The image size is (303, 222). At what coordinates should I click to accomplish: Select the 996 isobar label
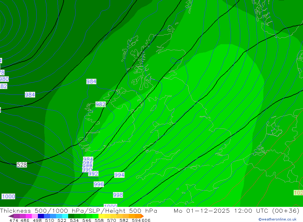(98, 184)
